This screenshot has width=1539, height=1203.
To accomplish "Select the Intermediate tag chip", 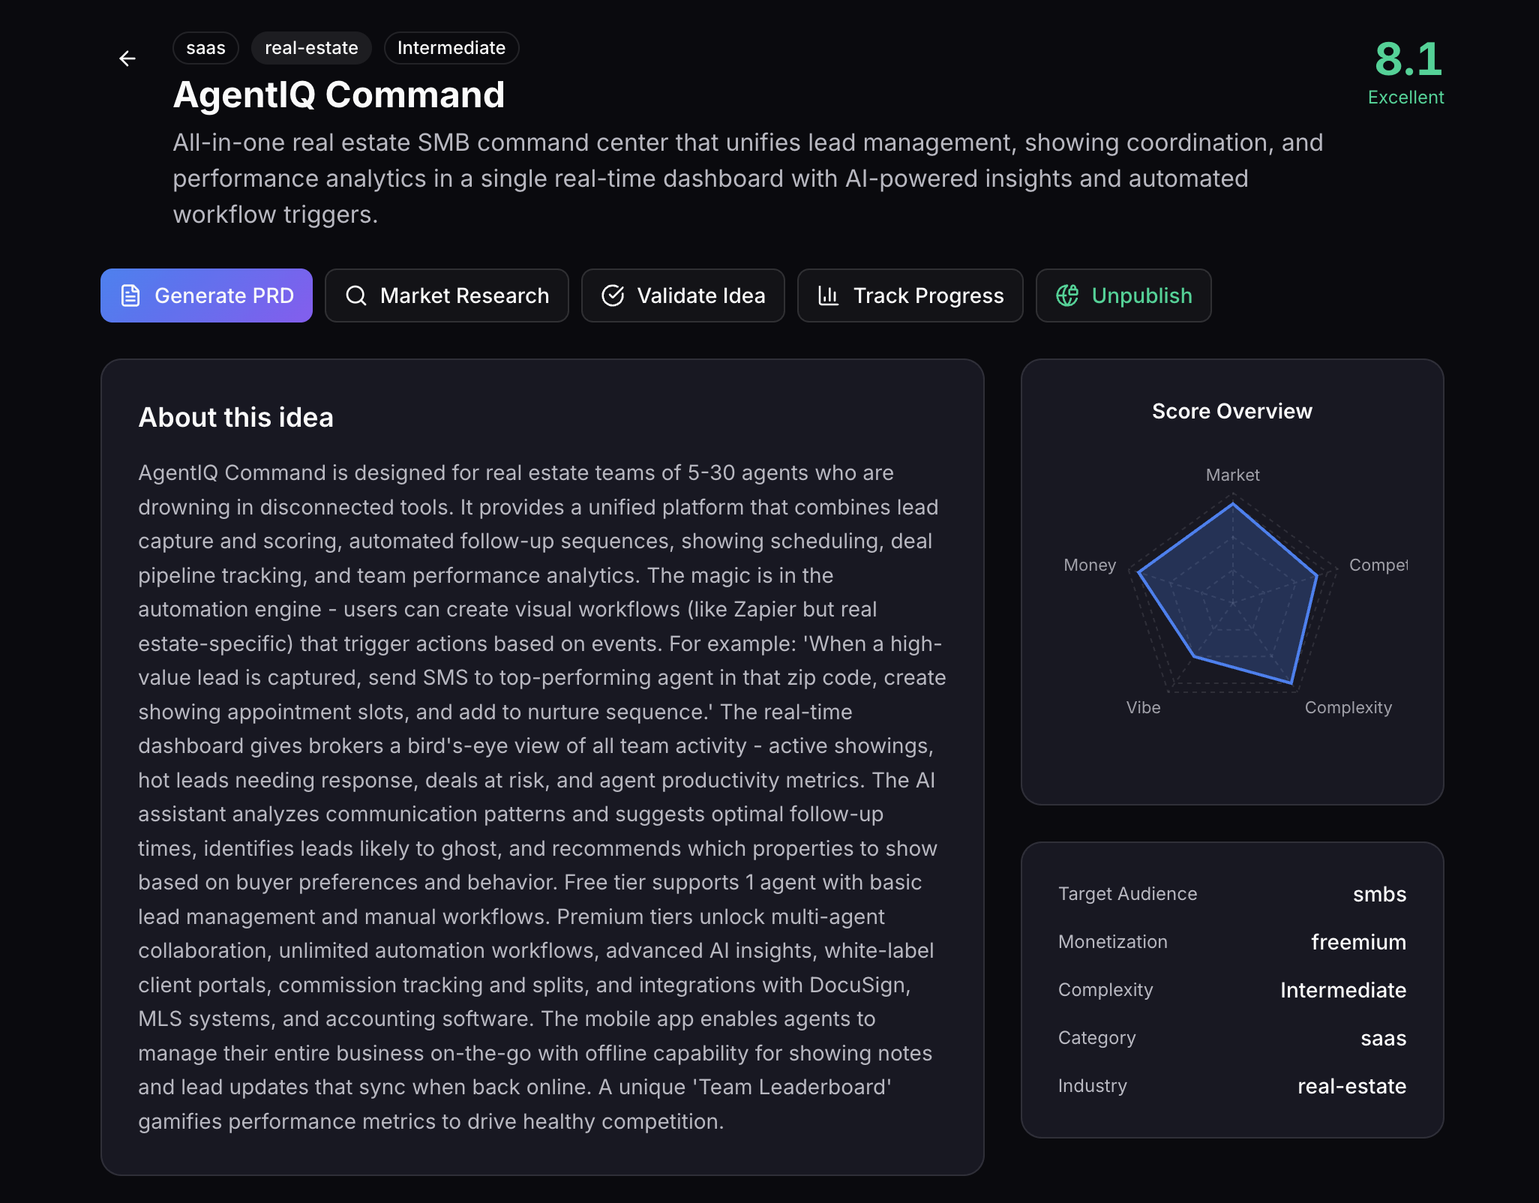I will pos(451,48).
